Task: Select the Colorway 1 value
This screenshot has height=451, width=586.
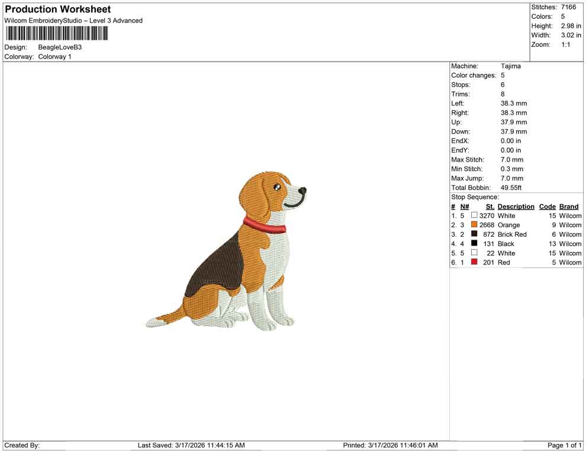Action: (x=54, y=57)
